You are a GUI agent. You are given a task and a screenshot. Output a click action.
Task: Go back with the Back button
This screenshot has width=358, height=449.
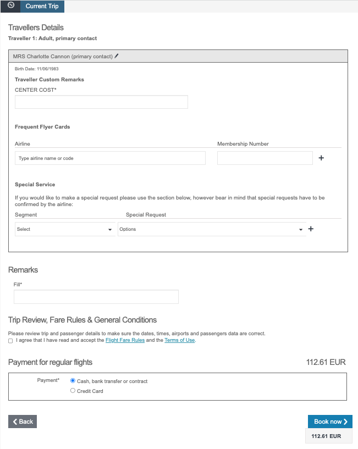pos(23,422)
